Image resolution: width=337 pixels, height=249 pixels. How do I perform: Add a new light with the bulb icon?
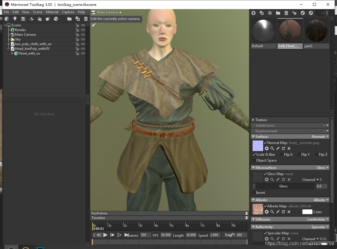point(15,19)
